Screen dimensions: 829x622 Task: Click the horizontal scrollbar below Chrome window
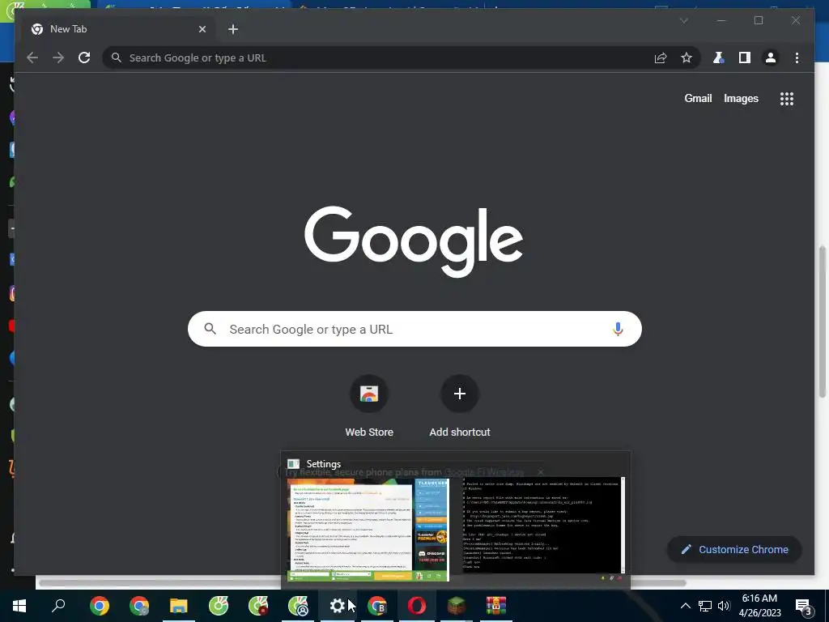coord(362,583)
